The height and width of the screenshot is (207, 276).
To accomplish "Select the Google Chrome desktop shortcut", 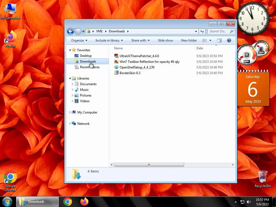I will pyautogui.click(x=11, y=181).
